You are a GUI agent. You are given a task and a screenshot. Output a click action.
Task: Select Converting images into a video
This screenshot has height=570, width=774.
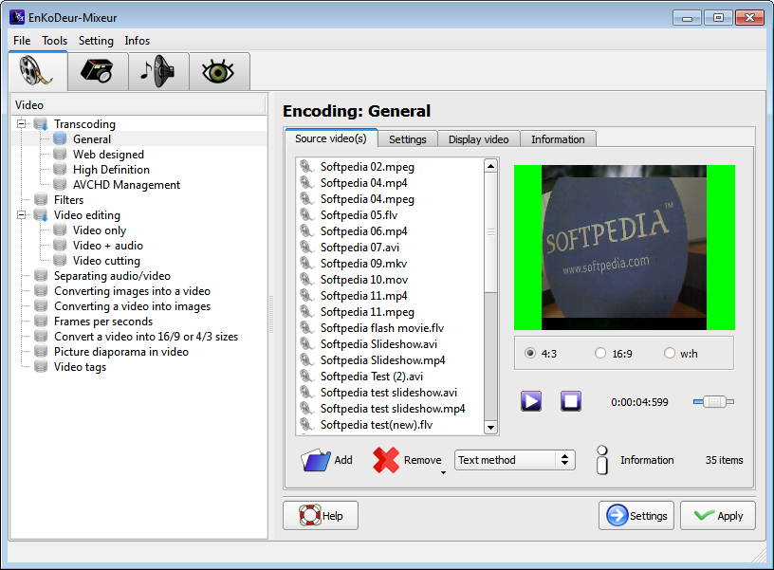pos(132,290)
